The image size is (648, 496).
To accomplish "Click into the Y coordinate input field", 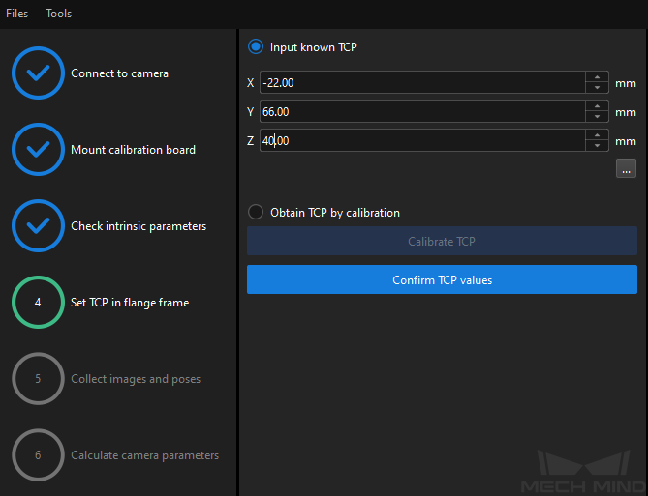I will tap(422, 111).
